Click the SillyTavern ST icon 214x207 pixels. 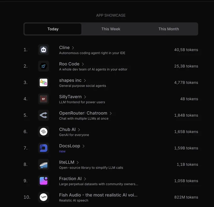tap(43, 99)
